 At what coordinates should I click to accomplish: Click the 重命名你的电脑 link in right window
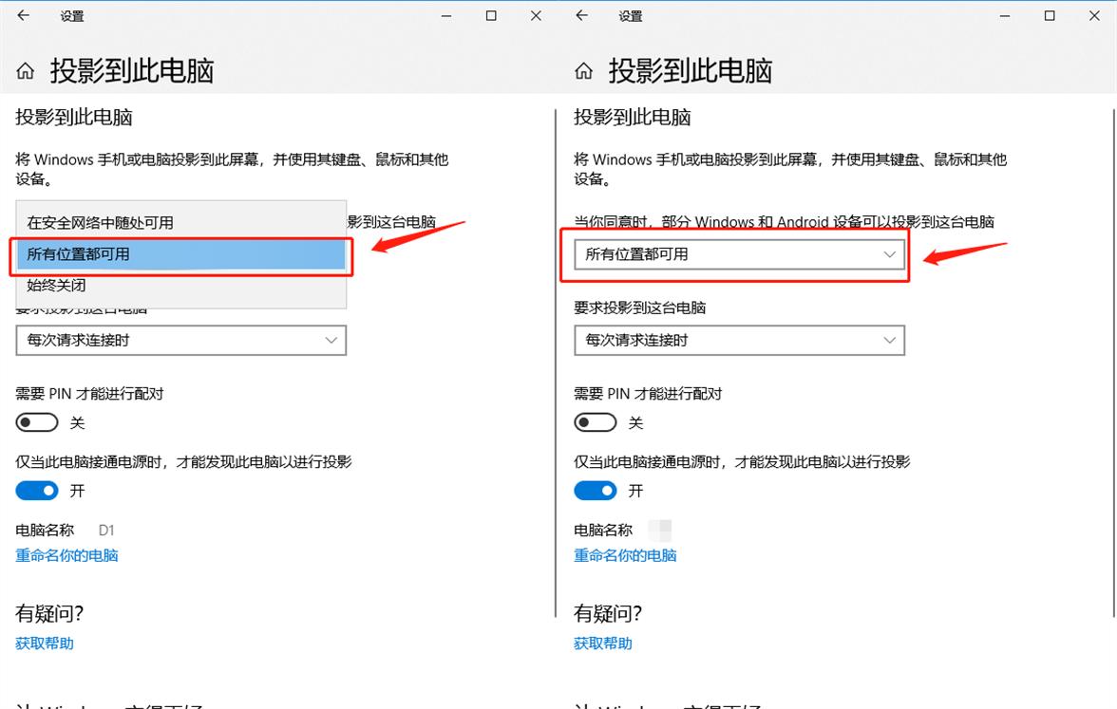coord(625,554)
